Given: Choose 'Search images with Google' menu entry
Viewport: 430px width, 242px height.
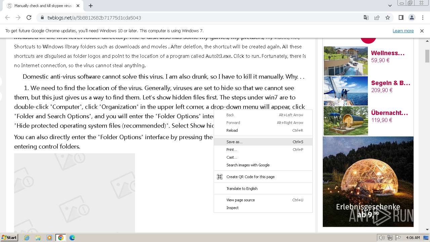Looking at the screenshot, I should [x=263, y=165].
